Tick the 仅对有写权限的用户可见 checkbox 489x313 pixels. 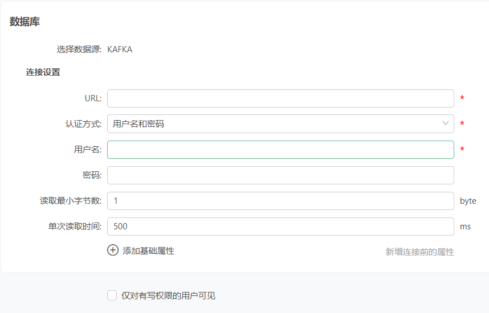tap(112, 295)
